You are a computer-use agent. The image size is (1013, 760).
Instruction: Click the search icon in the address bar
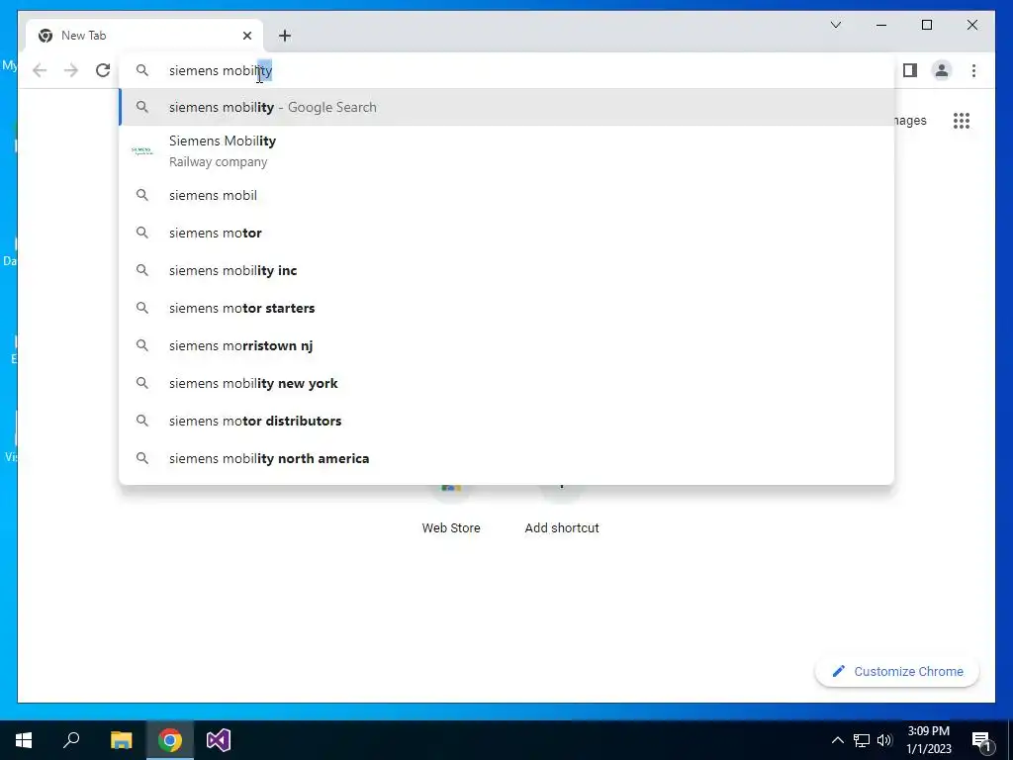142,70
